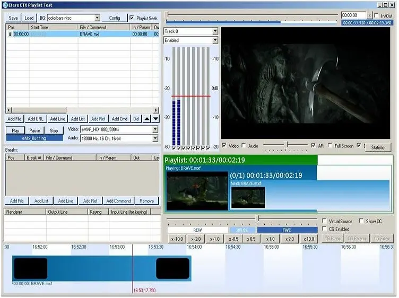Stop the playlist playback
The height and width of the screenshot is (298, 399).
[x=54, y=130]
